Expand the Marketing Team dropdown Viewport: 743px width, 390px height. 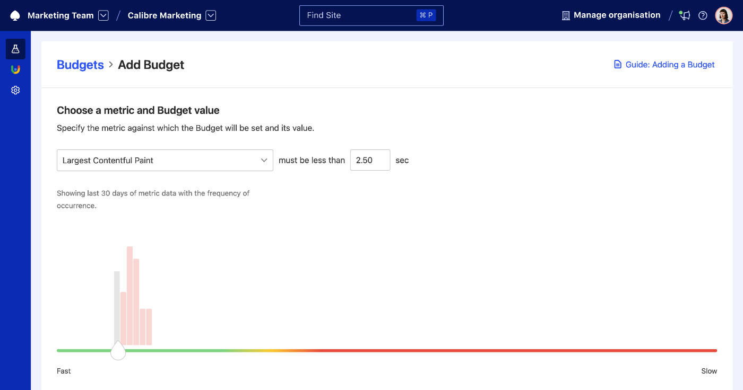(103, 15)
